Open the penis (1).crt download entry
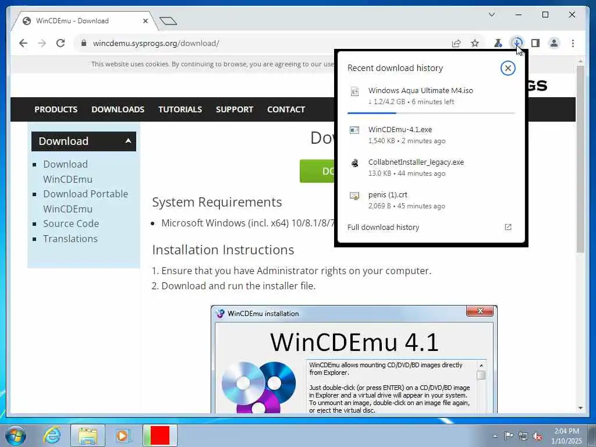The height and width of the screenshot is (447, 596). coord(431,200)
